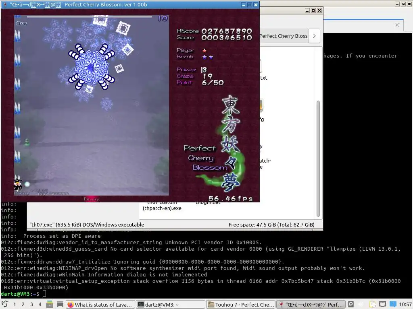Minimize the Perfect Cherry Blossom game window
The height and width of the screenshot is (309, 413).
[244, 5]
